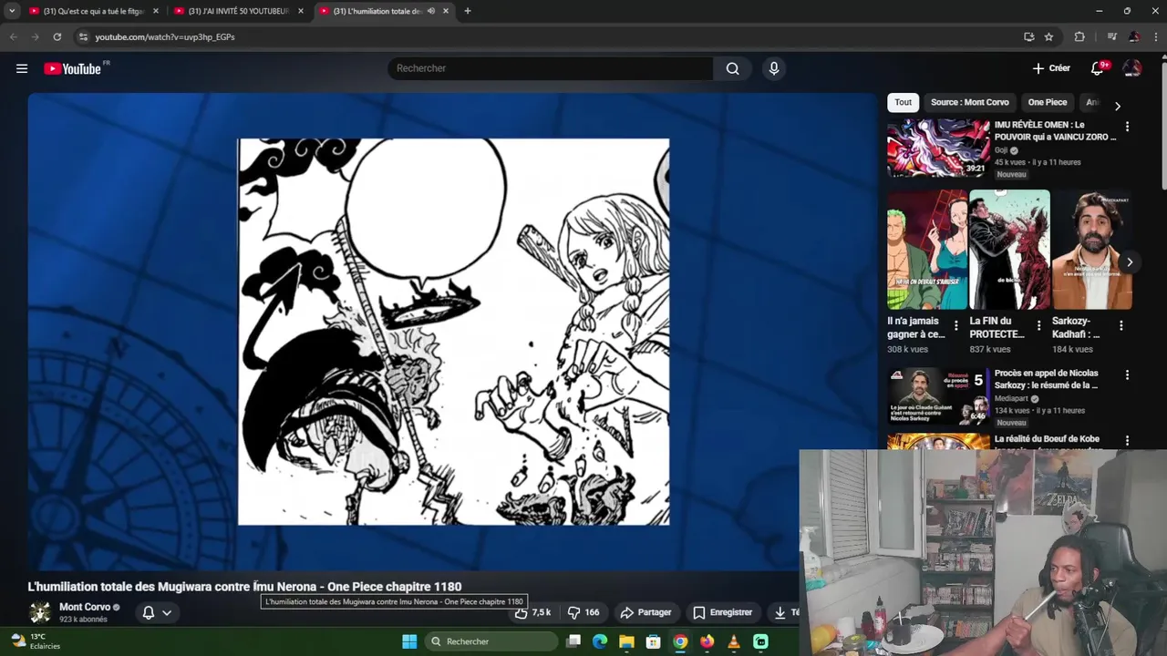Click the Enregistrer save button

point(722,612)
